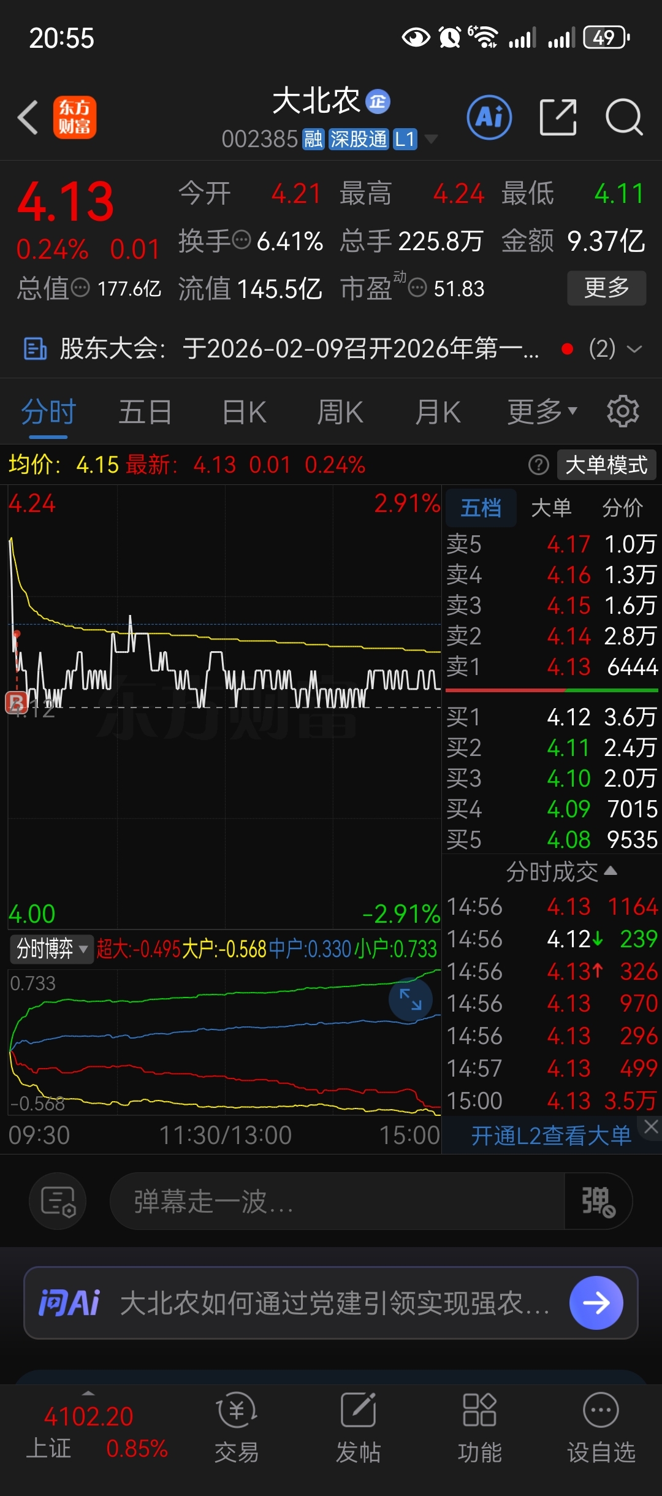Tap the 深股通 tag
Viewport: 662px width, 1496px height.
[359, 139]
